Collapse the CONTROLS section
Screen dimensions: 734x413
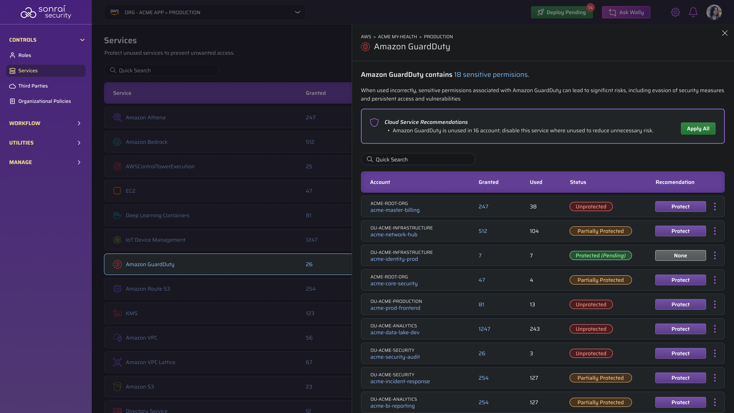point(82,40)
